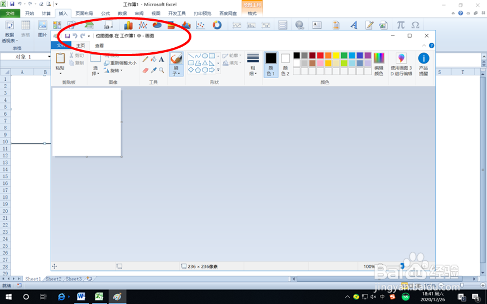
Task: Click the Paste clipboard icon in Paint
Action: pyautogui.click(x=60, y=58)
